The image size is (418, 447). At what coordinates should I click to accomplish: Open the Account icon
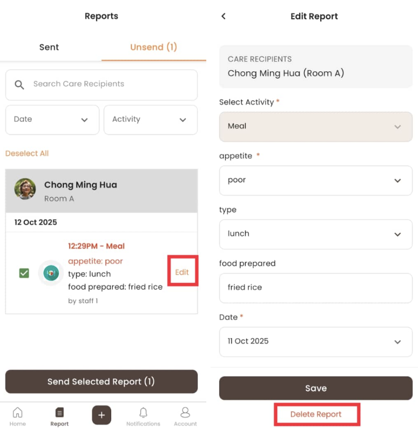tap(185, 413)
